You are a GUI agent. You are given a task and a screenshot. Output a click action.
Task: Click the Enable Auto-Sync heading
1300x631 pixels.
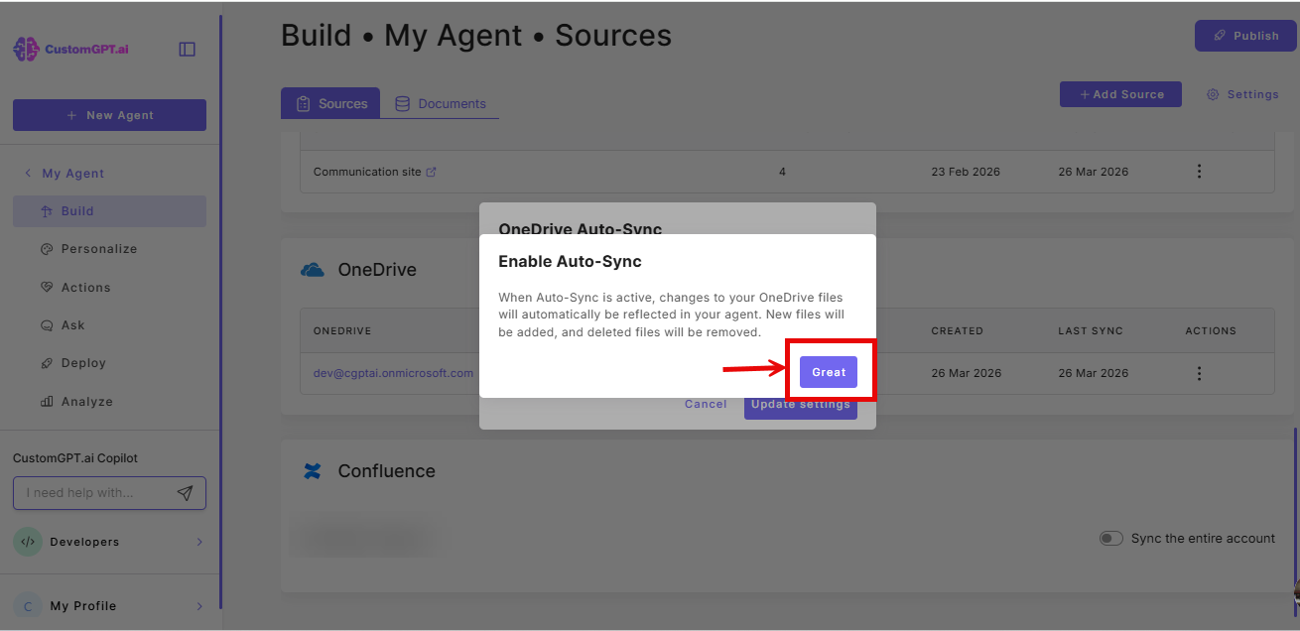pos(570,262)
